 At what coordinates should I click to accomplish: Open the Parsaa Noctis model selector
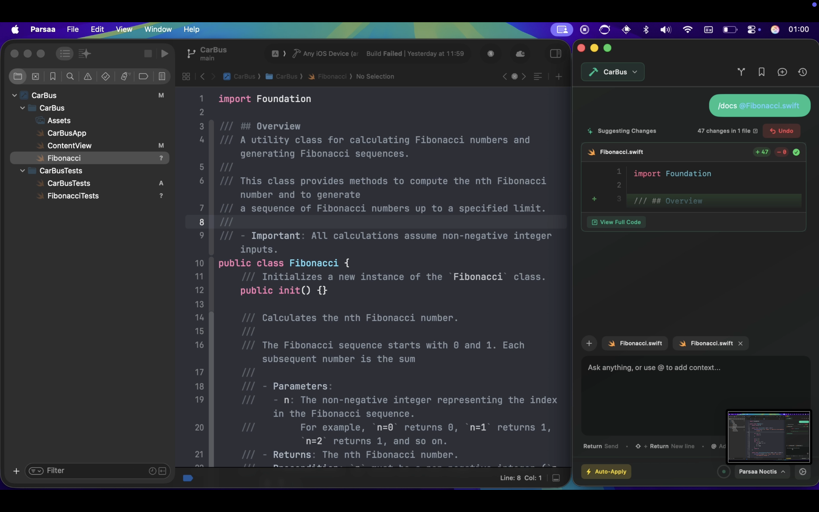(762, 472)
